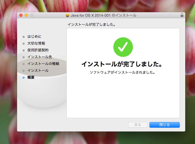Click the lock icon in title bar
195x144 pixels.
182,15
